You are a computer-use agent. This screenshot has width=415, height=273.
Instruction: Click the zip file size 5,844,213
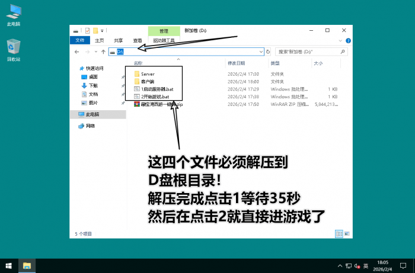point(326,104)
